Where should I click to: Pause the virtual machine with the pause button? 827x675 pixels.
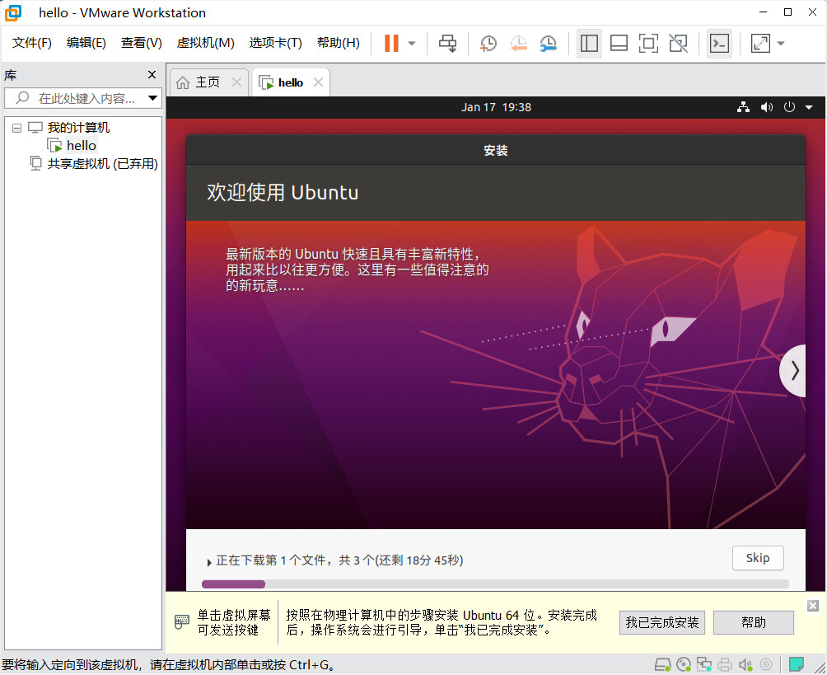391,44
